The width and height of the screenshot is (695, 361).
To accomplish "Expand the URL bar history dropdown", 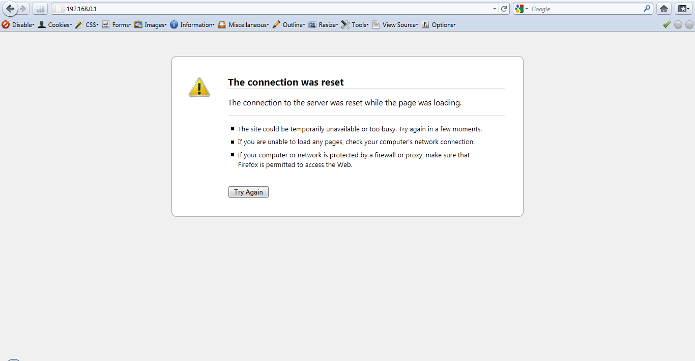I will (494, 9).
